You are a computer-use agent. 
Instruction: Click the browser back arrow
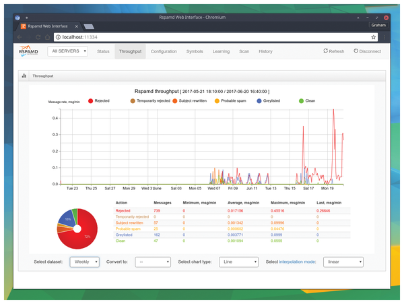point(20,37)
